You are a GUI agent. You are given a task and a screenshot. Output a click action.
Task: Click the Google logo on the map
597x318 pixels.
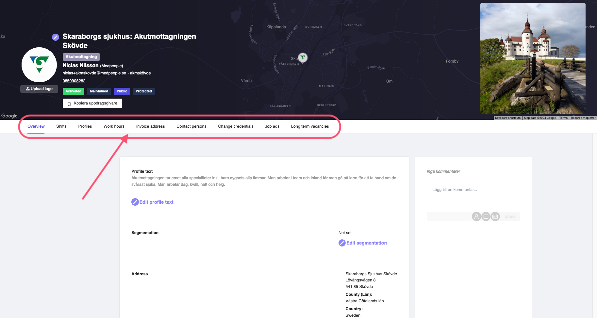(x=9, y=116)
